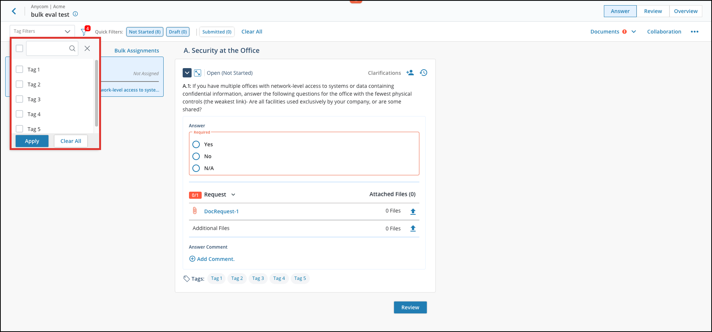The height and width of the screenshot is (332, 712).
Task: Upload a file for DocRequest-1
Action: [413, 211]
